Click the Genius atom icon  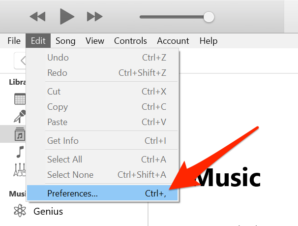coord(20,212)
